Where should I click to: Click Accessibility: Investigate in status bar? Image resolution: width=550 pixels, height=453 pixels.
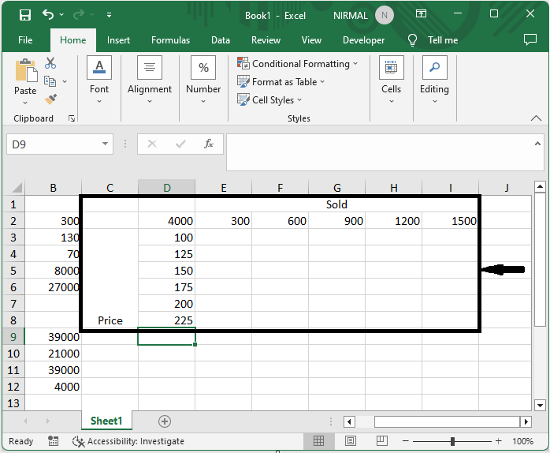pyautogui.click(x=128, y=441)
